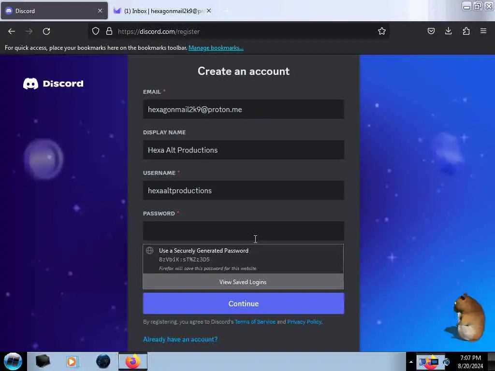
Task: Select the Firefox taskbar icon
Action: click(x=133, y=361)
